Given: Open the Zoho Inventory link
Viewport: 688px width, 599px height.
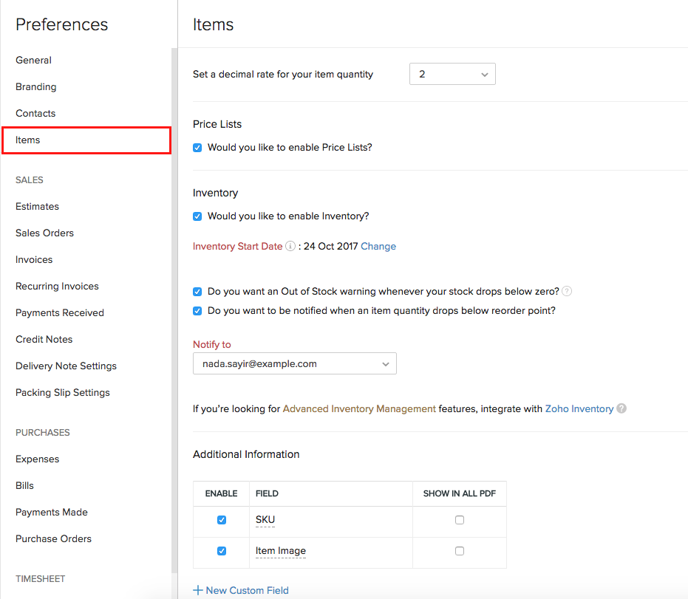Looking at the screenshot, I should (x=579, y=408).
